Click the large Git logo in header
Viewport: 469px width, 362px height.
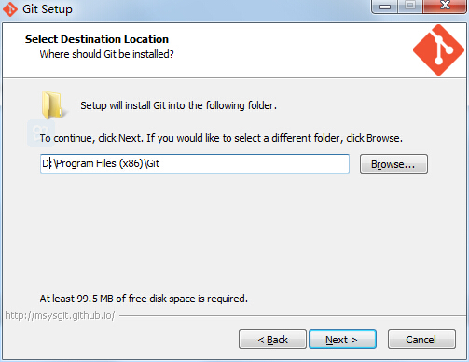pos(438,50)
